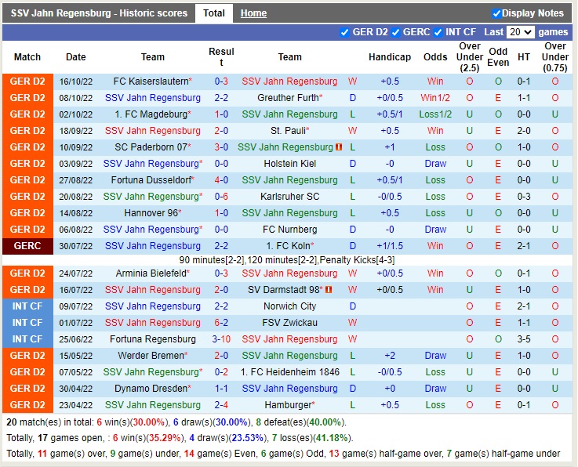The width and height of the screenshot is (578, 467).
Task: Select the Total tab
Action: point(213,13)
